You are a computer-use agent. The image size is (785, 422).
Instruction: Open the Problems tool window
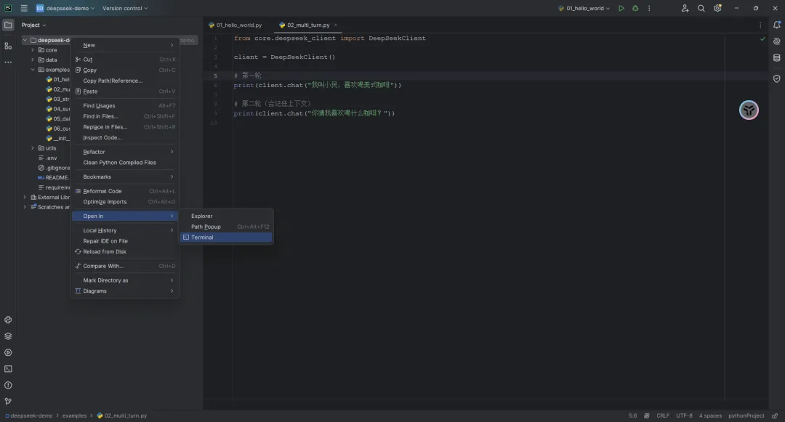coord(8,386)
